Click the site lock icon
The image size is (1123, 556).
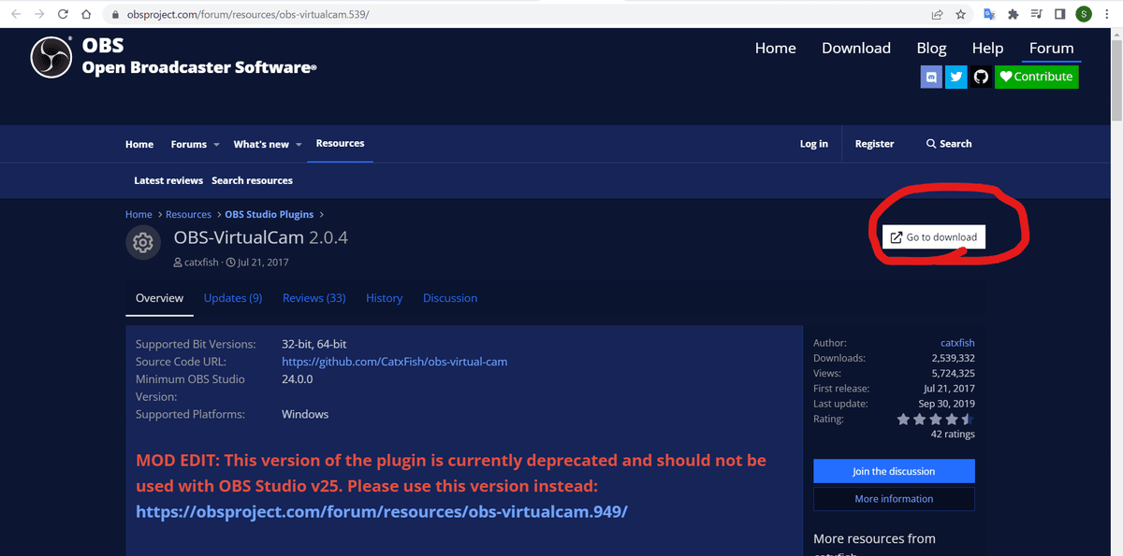click(x=114, y=15)
